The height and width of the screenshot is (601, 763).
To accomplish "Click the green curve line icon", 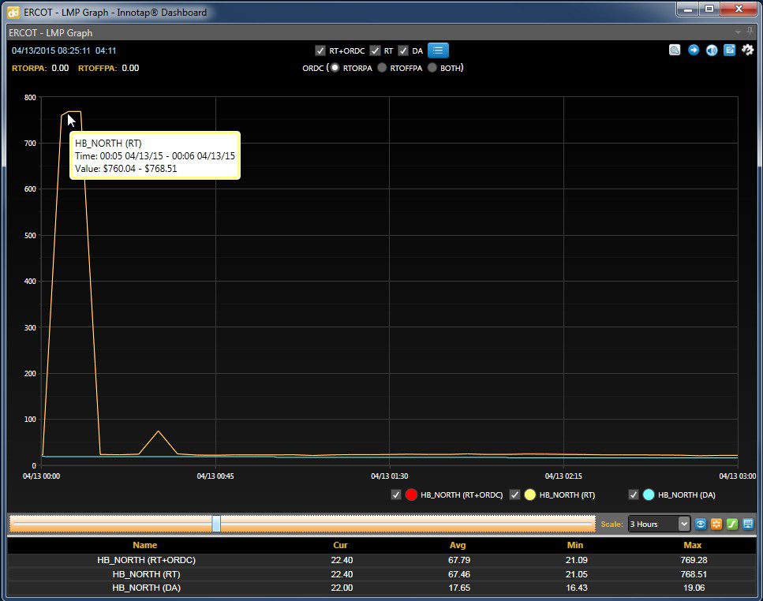I will click(732, 524).
